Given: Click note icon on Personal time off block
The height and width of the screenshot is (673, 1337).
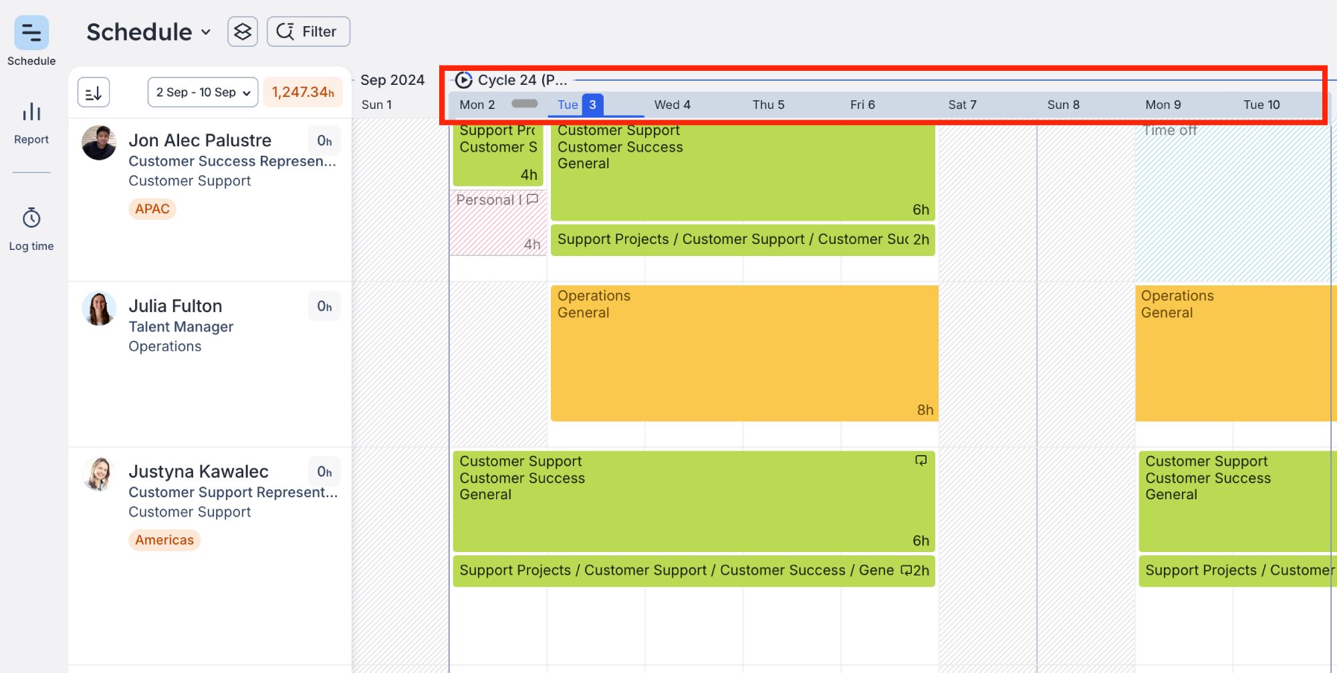Looking at the screenshot, I should click(x=532, y=199).
